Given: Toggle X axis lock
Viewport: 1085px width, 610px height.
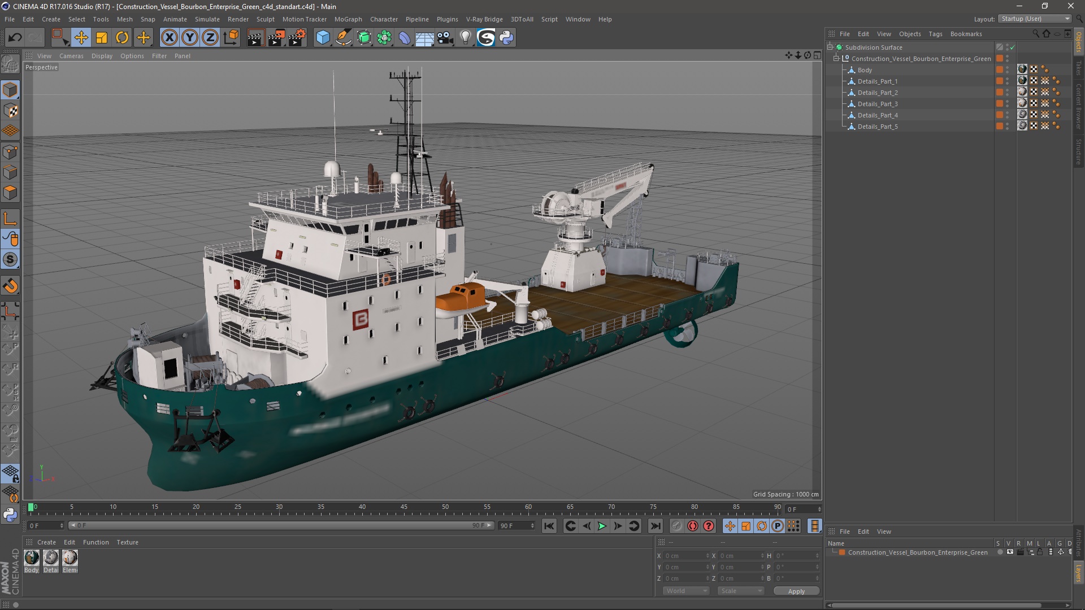Looking at the screenshot, I should click(169, 38).
